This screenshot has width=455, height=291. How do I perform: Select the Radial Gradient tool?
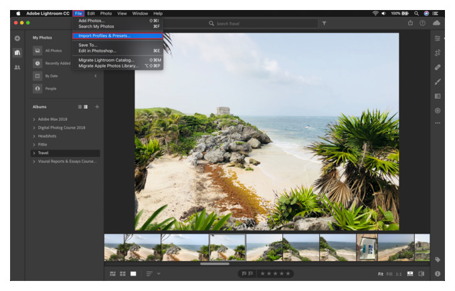(438, 111)
